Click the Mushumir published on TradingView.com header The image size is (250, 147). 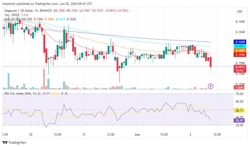coord(47,4)
